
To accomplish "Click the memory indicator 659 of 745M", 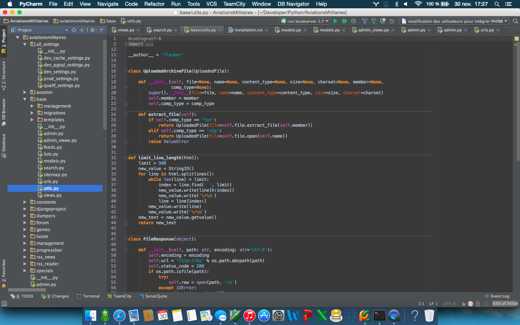I will tap(505, 304).
